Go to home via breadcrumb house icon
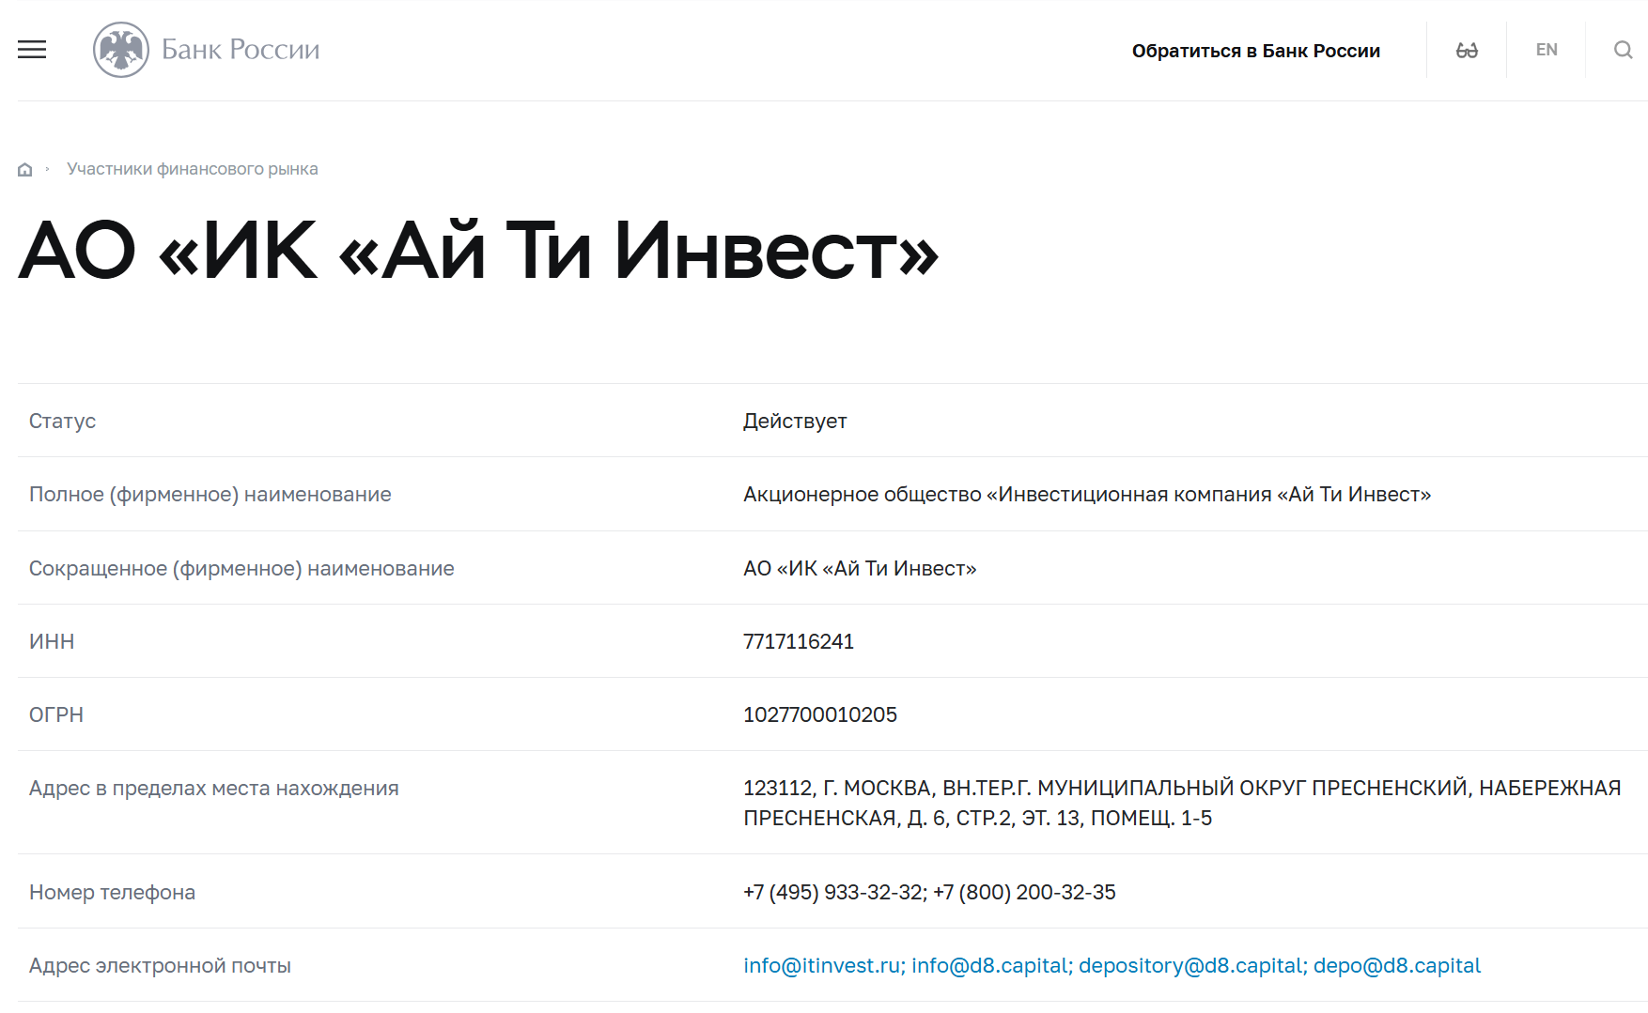This screenshot has height=1013, width=1648. tap(25, 170)
